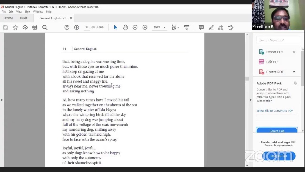Switch to the Home tab
The image size is (305, 172).
pyautogui.click(x=8, y=18)
